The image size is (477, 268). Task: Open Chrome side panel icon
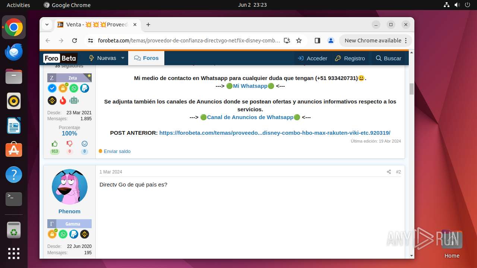[318, 41]
